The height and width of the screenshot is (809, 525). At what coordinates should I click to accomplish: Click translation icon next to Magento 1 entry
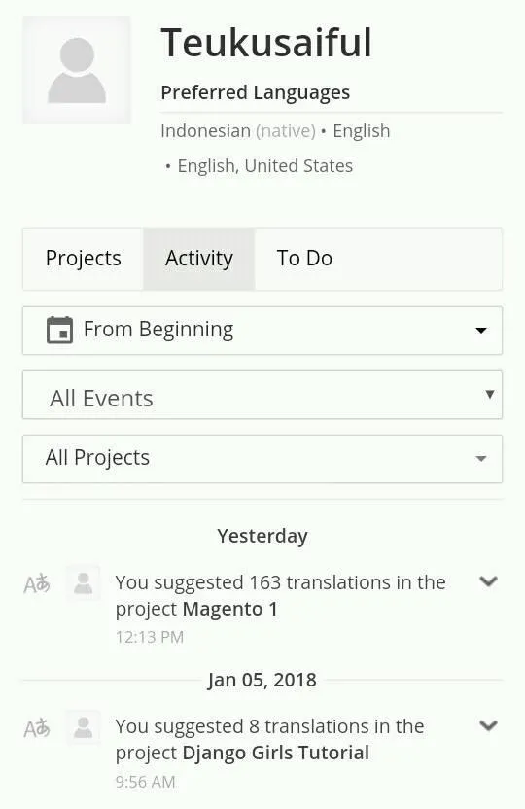tap(37, 584)
